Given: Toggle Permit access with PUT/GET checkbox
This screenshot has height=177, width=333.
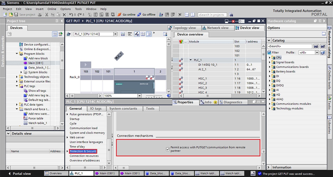Looking at the screenshot, I should (x=168, y=149).
